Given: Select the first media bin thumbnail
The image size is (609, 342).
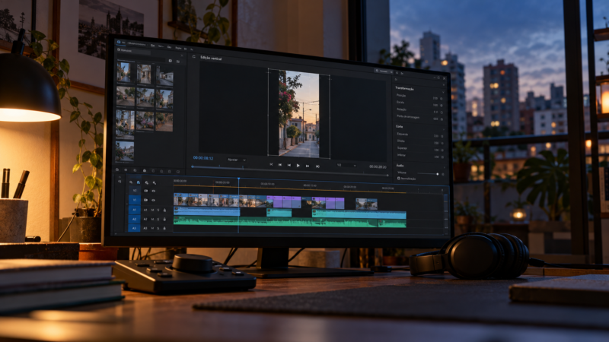Looking at the screenshot, I should [124, 72].
